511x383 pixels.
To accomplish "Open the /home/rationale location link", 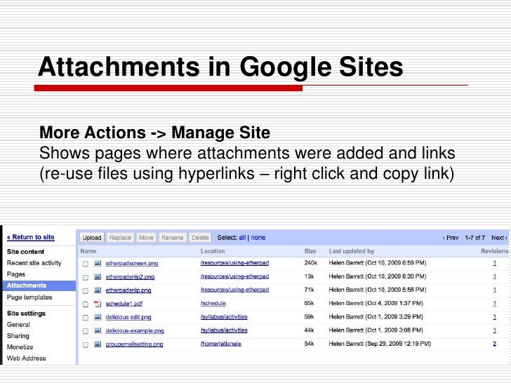I will [x=220, y=344].
